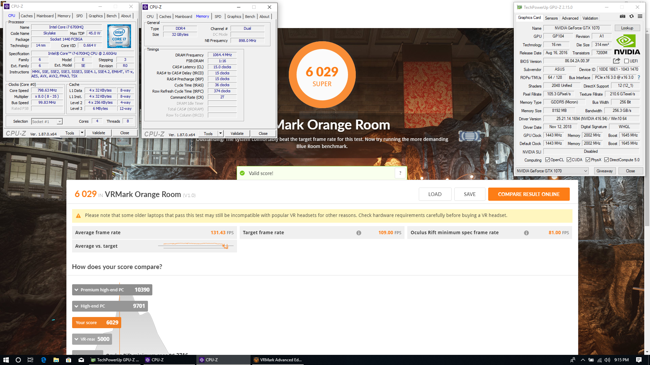Open the Mainboard tab in left CPU-Z window
Screen dimensions: 650x365
[45, 16]
